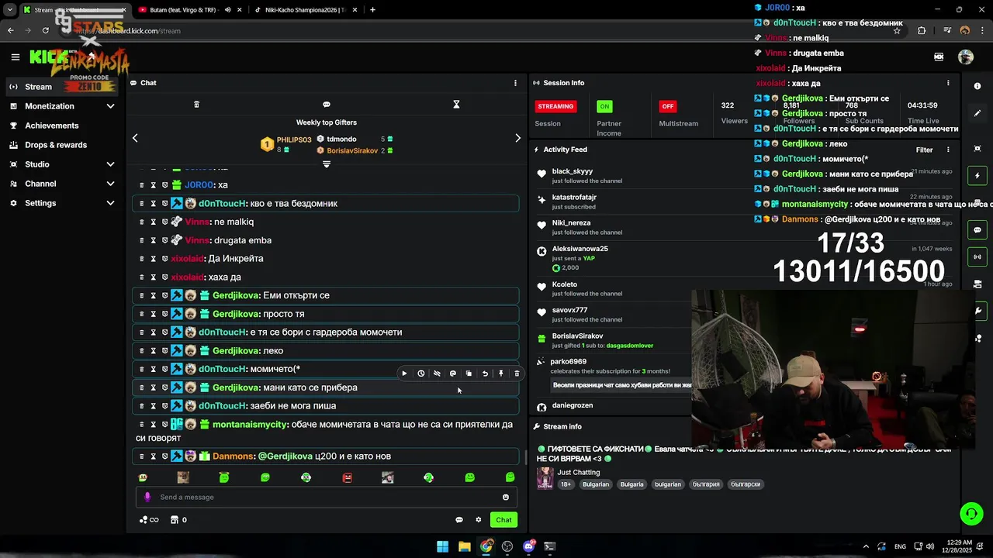Open Activity Feed Filter dropdown
This screenshot has height=558, width=993.
point(924,150)
